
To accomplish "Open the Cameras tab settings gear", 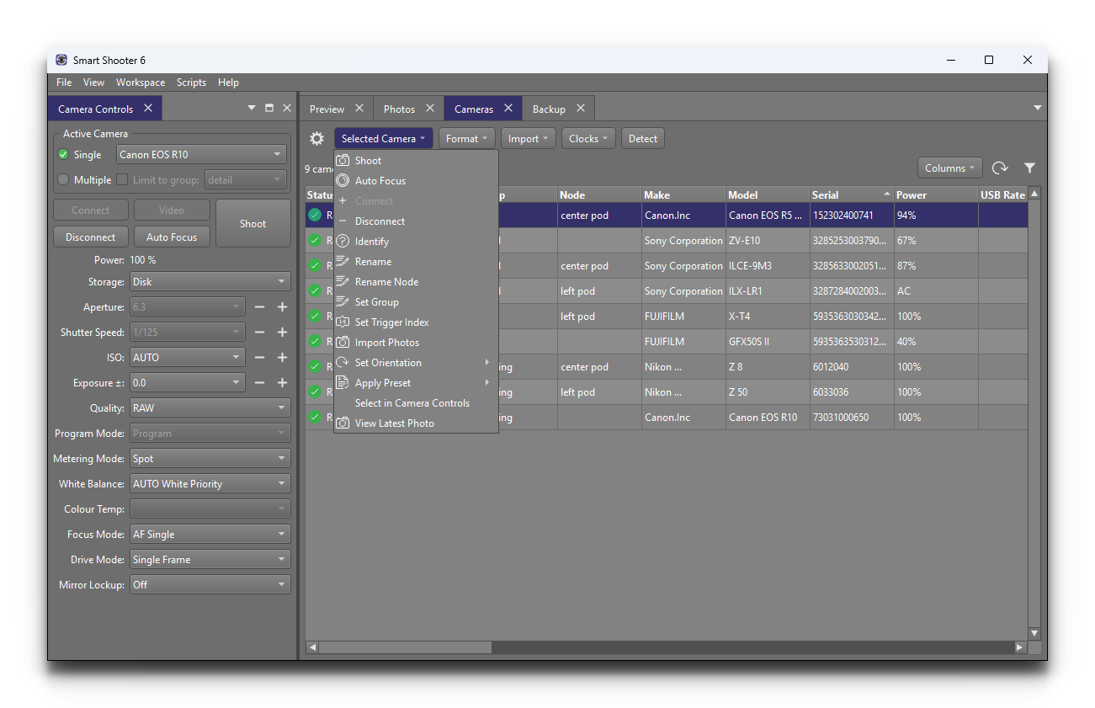I will click(x=316, y=139).
